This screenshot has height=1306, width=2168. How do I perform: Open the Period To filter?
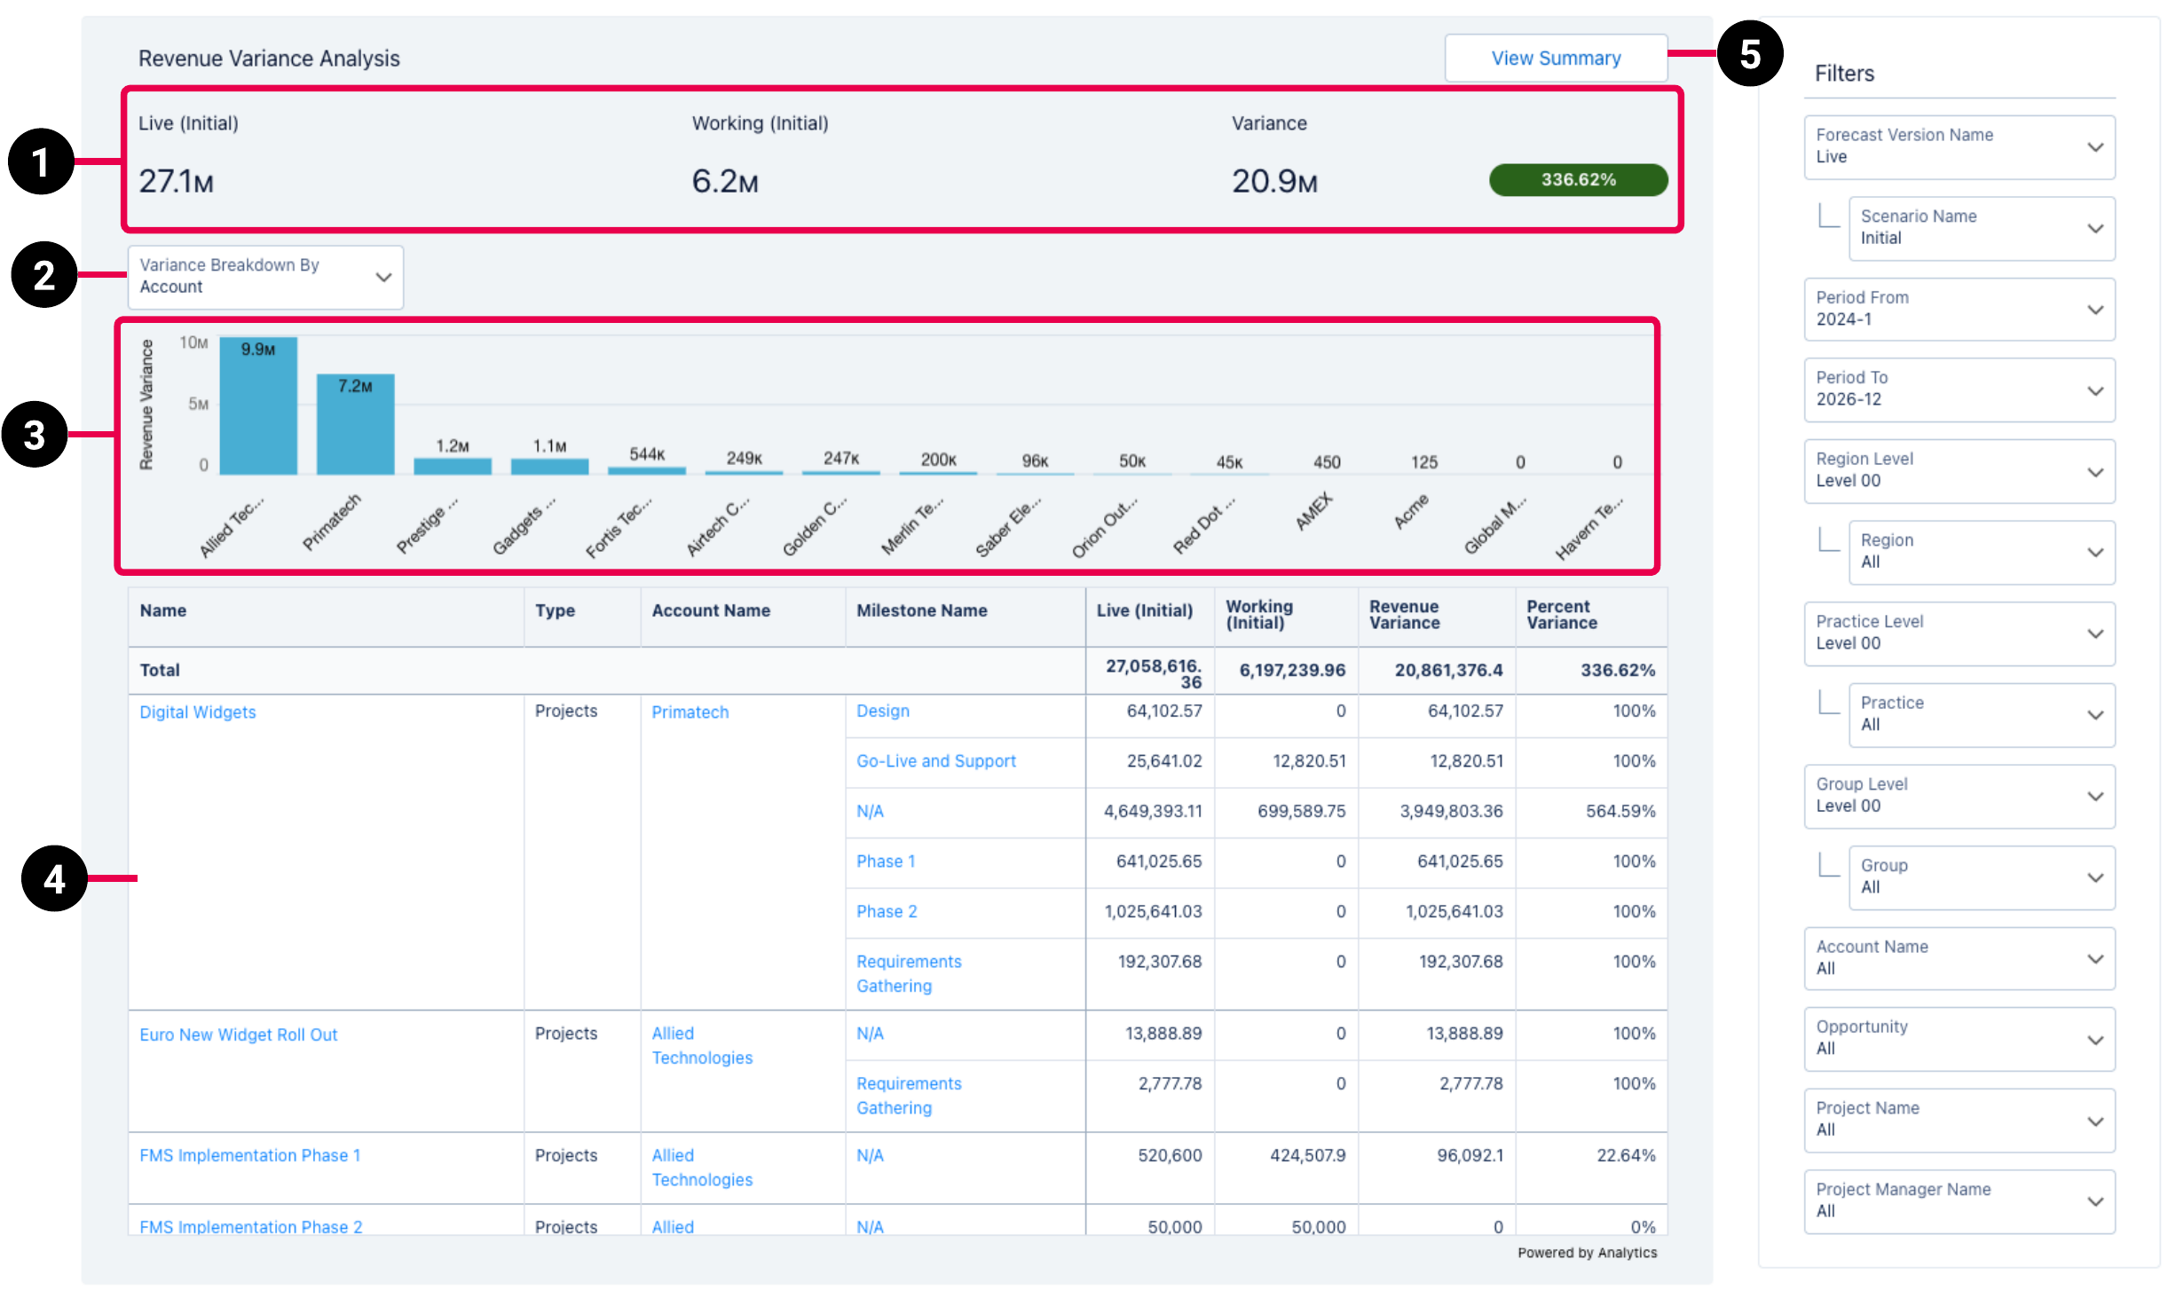pyautogui.click(x=1958, y=389)
